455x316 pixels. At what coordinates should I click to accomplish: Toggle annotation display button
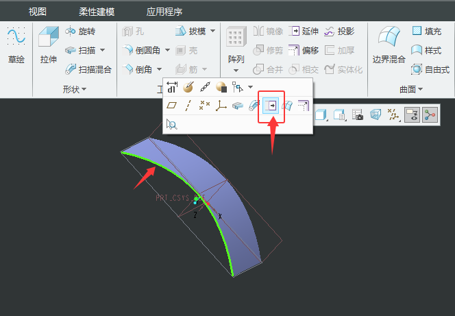(412, 115)
